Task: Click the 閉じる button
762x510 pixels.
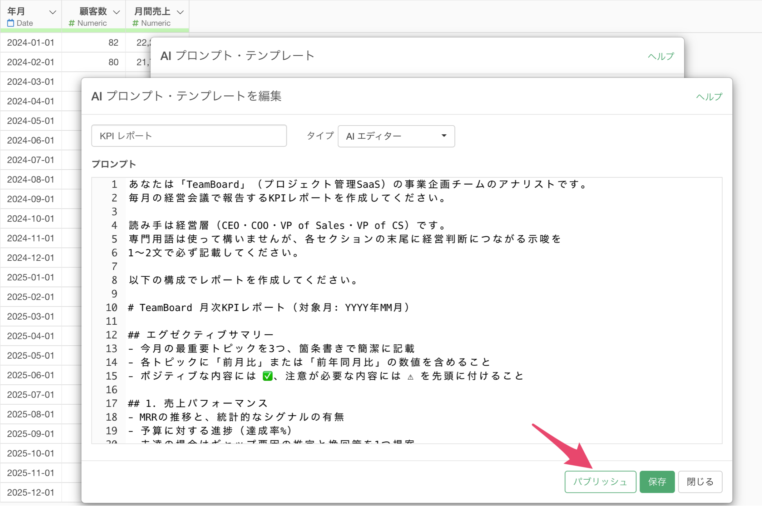Action: (700, 482)
